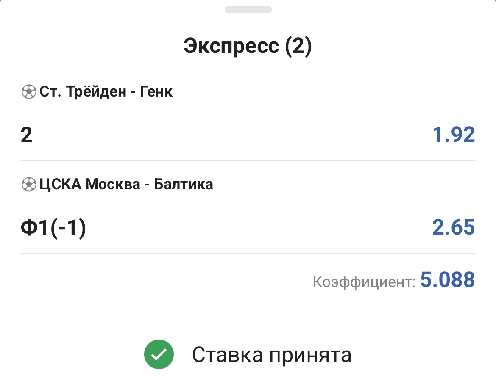The height and width of the screenshot is (392, 496).
Task: Tap the team name ЦСКА Москва
Action: click(x=89, y=185)
